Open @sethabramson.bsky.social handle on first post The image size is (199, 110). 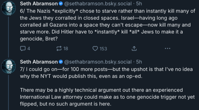(x=98, y=4)
